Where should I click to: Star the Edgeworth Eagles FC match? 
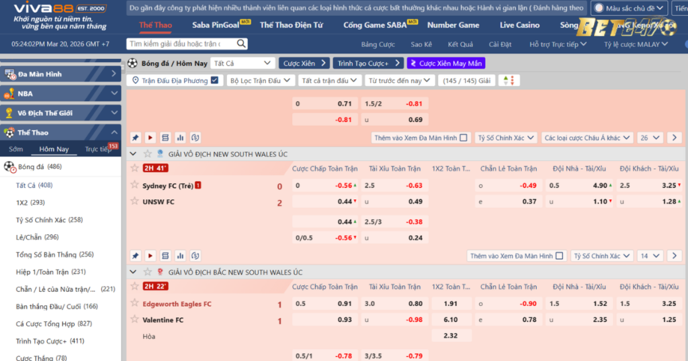click(134, 287)
